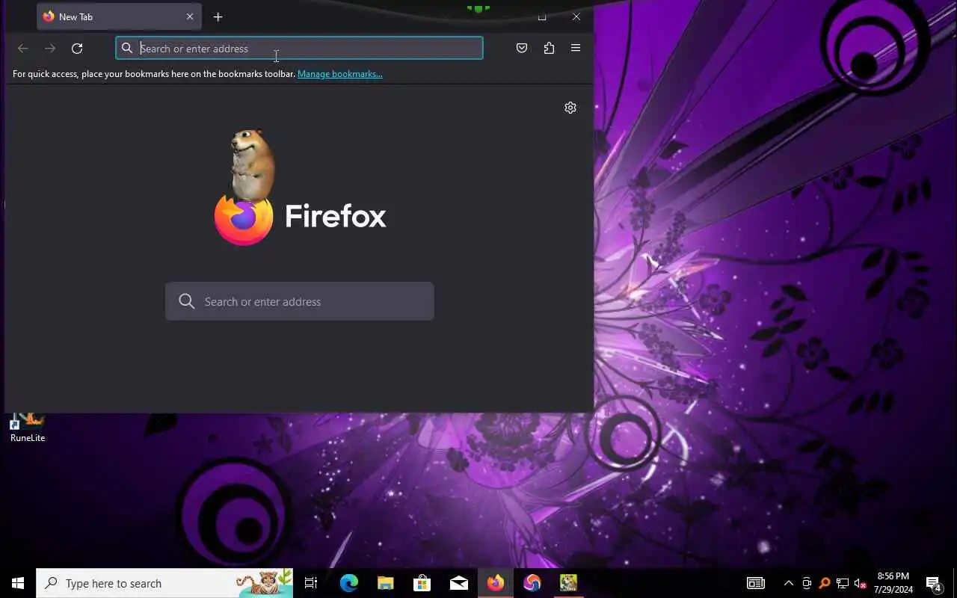Viewport: 957px width, 598px height.
Task: Focus the center page search box
Action: pos(299,301)
